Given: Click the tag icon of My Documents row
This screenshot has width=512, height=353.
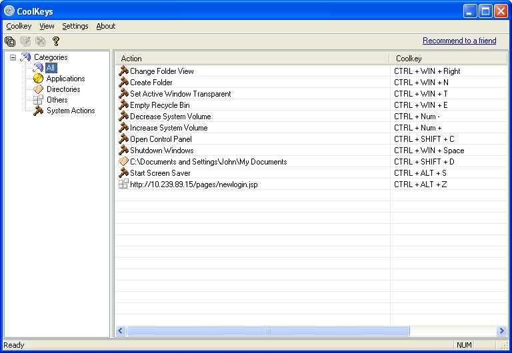Looking at the screenshot, I should [x=123, y=161].
